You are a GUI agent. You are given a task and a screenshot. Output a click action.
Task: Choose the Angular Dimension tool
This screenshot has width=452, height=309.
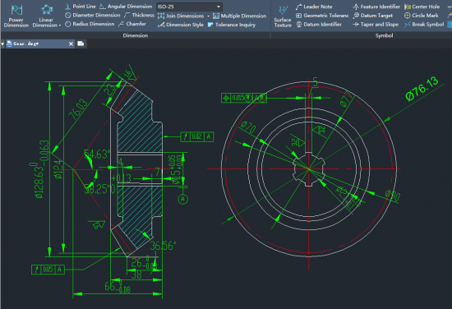click(126, 6)
